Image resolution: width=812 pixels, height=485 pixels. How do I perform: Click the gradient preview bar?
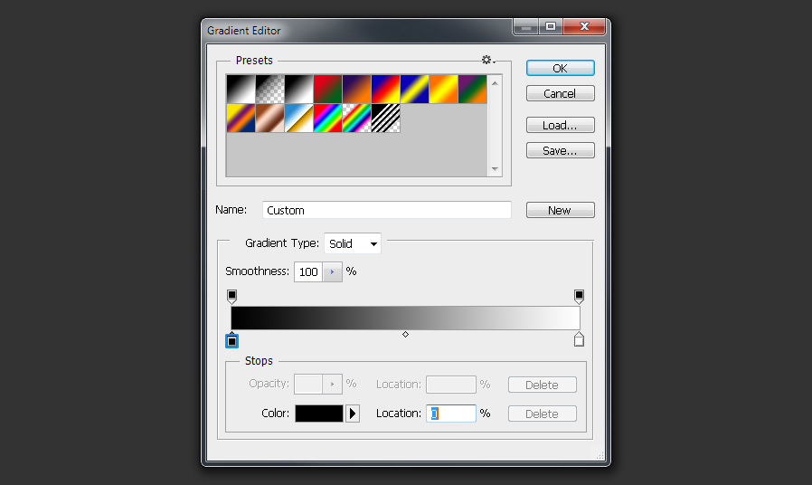point(405,318)
